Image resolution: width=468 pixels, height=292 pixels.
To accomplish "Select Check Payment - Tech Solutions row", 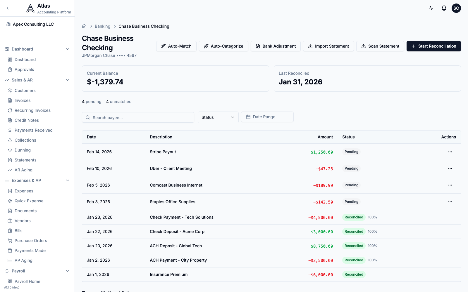I will (271, 217).
